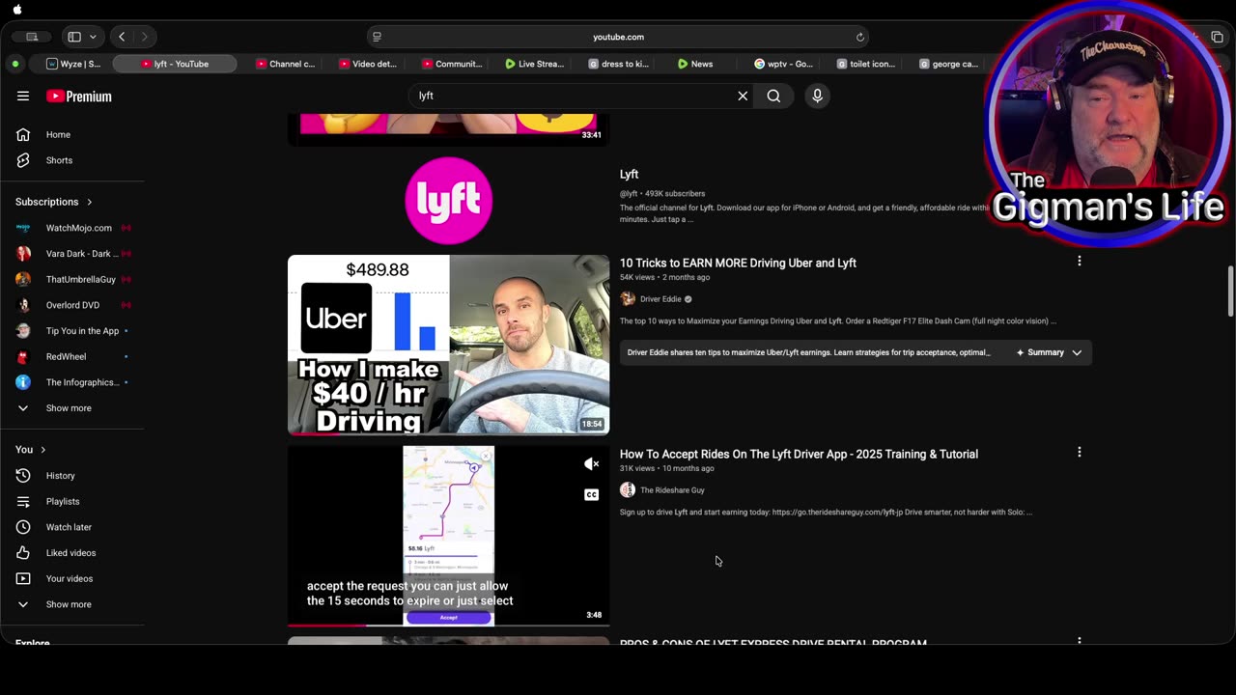Unmute the inline preview video
Screen dimensions: 1236x695
tap(592, 464)
